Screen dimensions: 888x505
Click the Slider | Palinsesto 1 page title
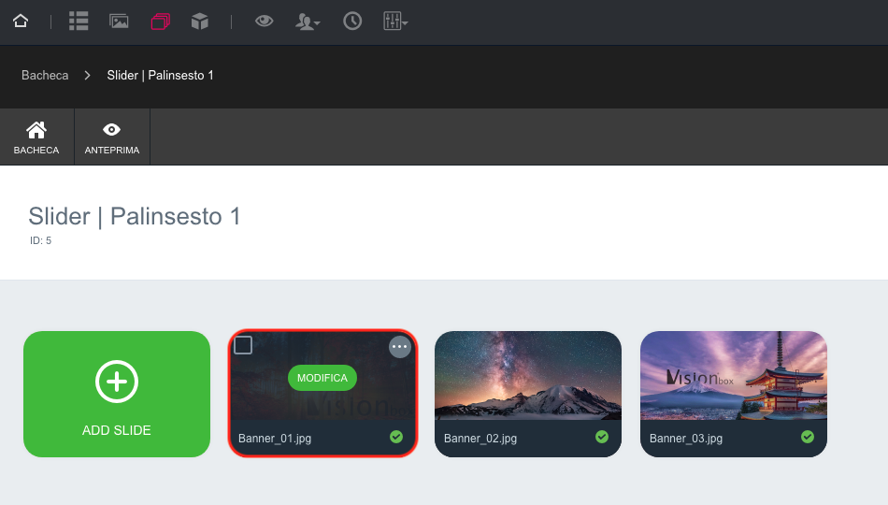[135, 216]
